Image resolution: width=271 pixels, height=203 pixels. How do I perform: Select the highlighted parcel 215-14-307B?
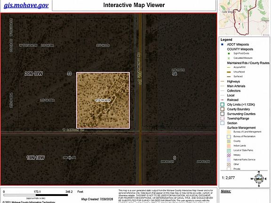point(103,100)
